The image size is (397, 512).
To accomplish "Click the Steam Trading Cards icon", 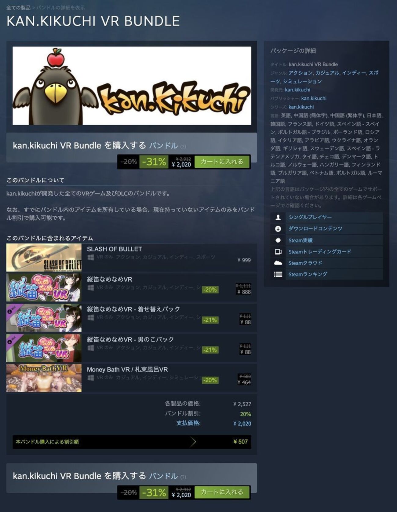I will [278, 252].
